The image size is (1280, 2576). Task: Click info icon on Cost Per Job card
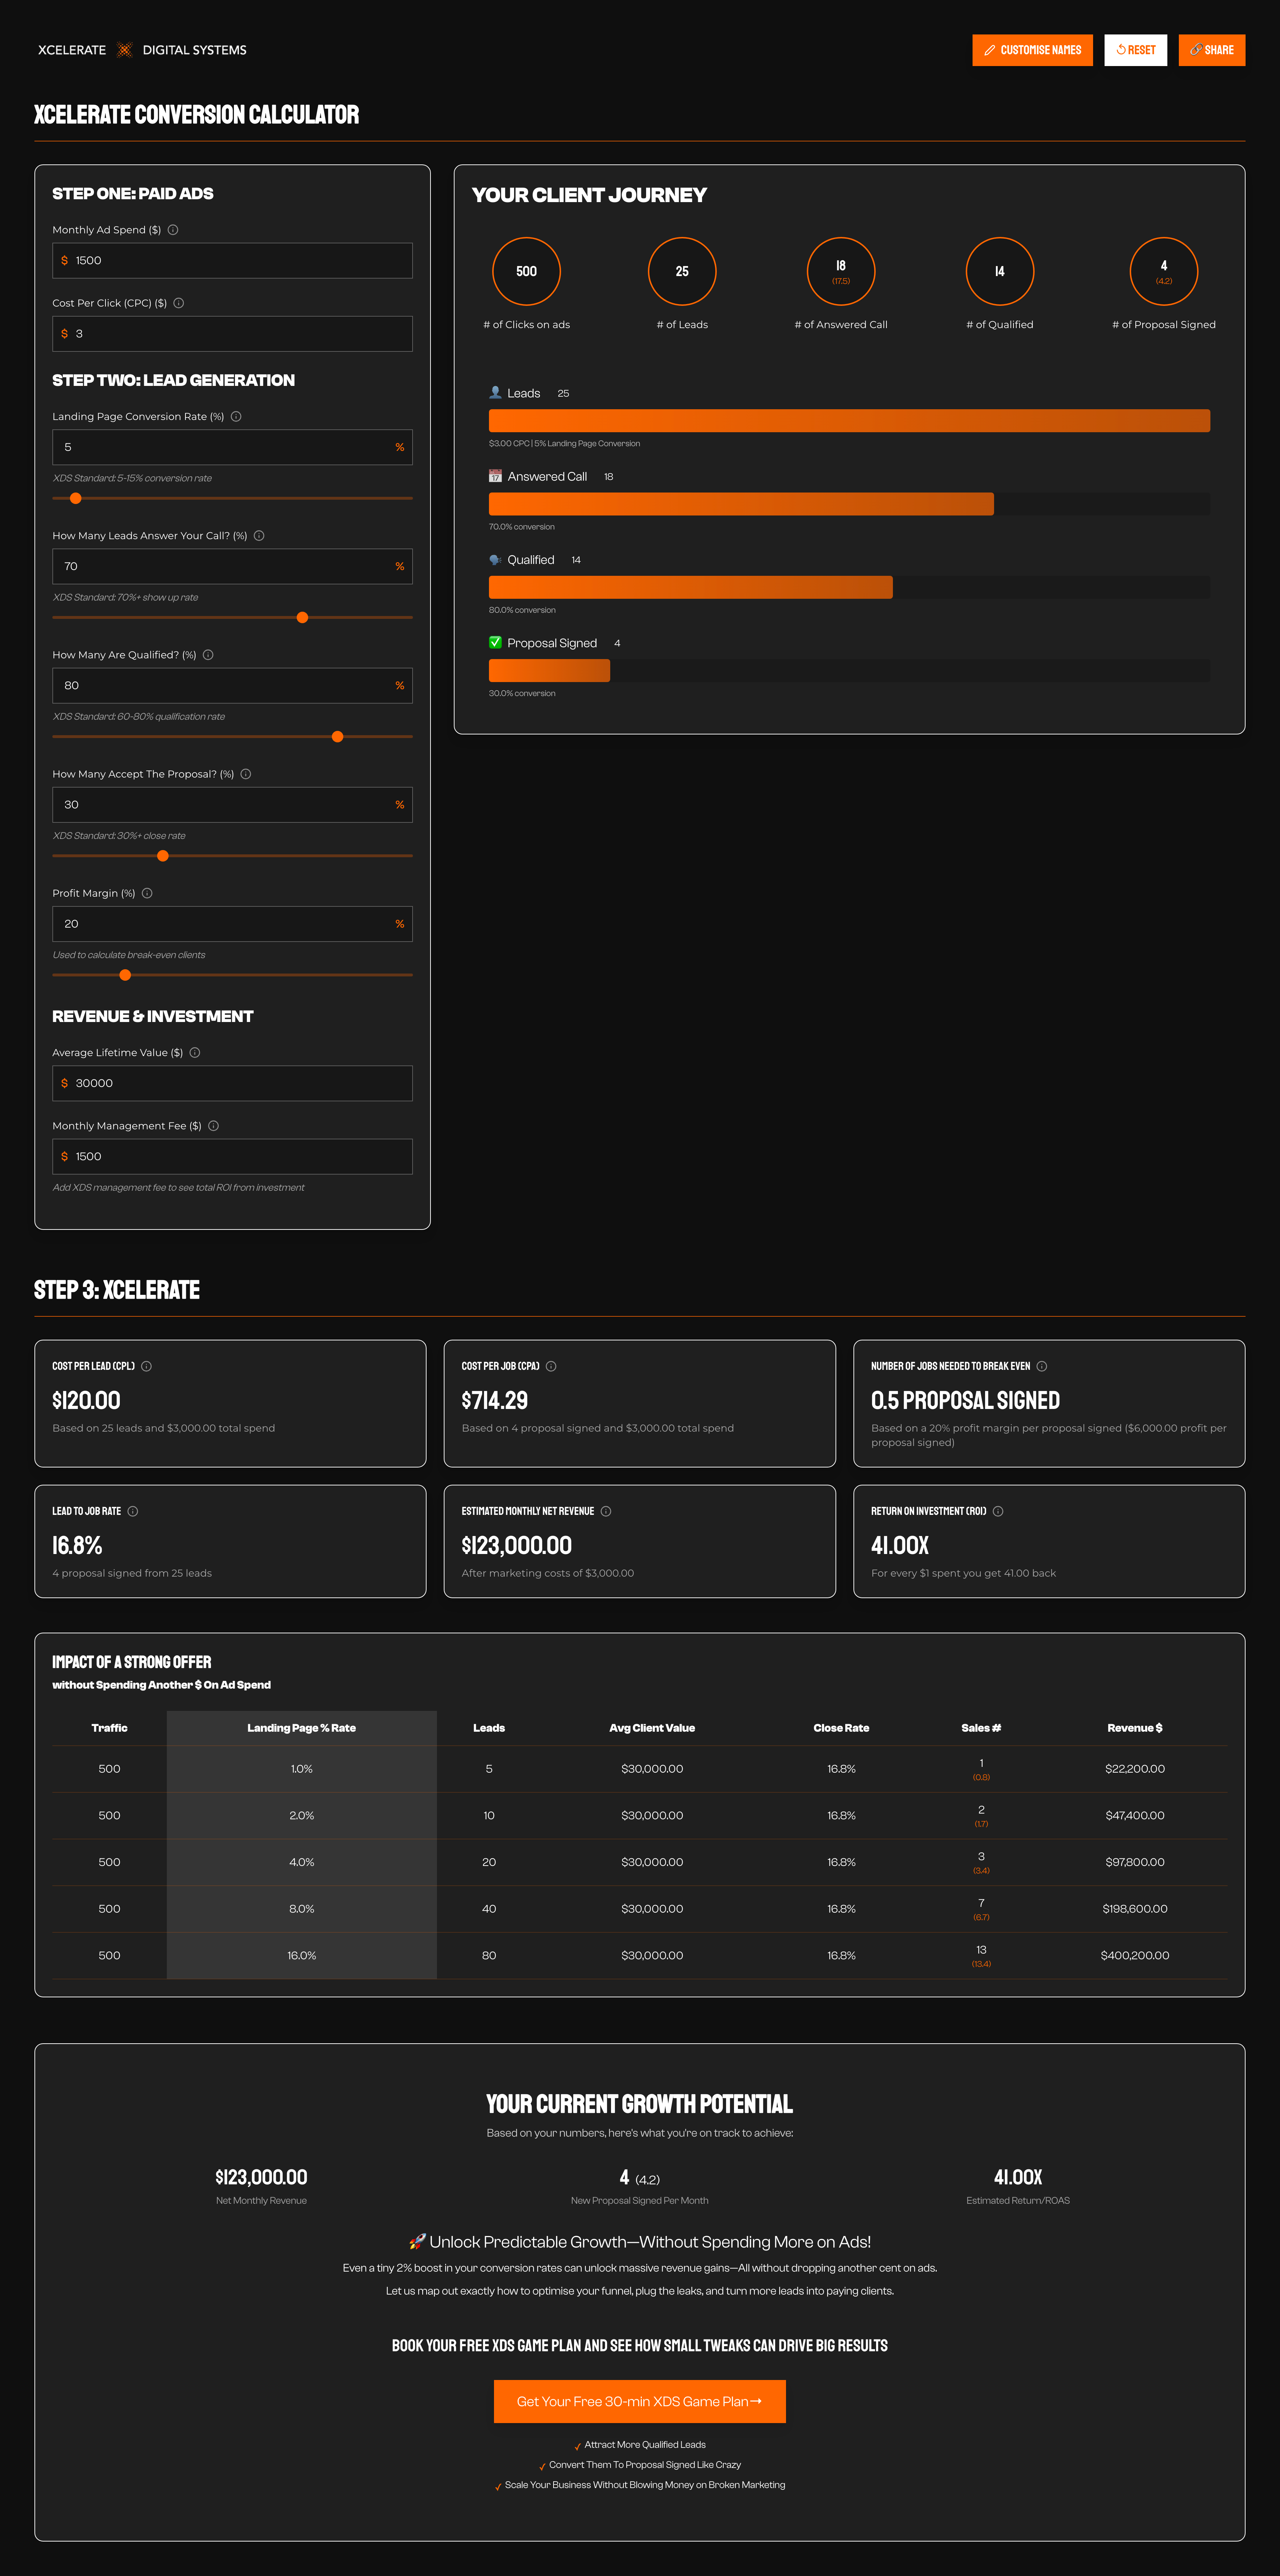pyautogui.click(x=551, y=1366)
